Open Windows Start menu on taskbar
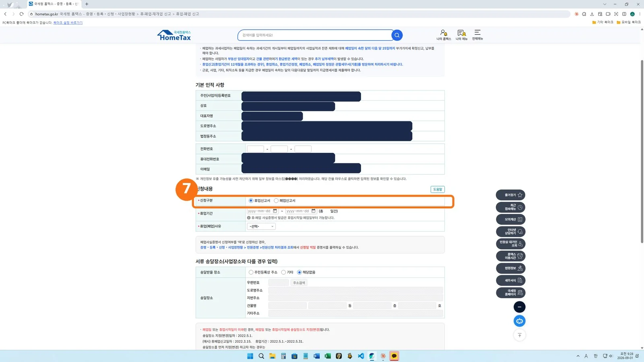 point(250,356)
